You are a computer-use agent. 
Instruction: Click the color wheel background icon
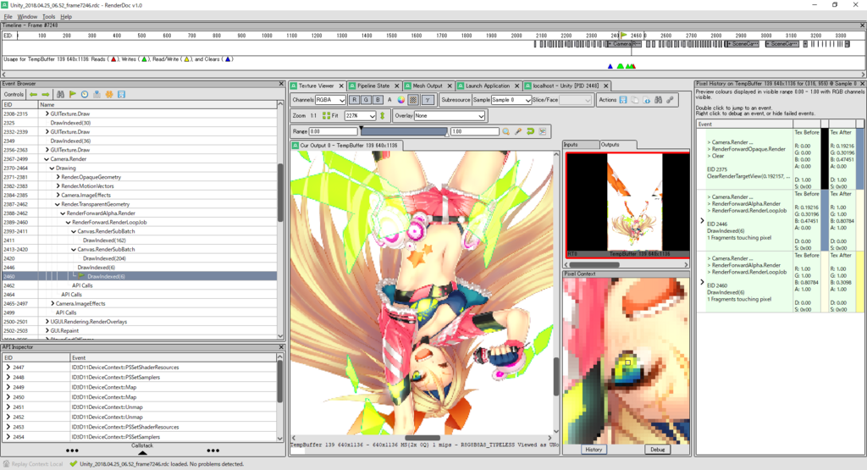tap(400, 100)
